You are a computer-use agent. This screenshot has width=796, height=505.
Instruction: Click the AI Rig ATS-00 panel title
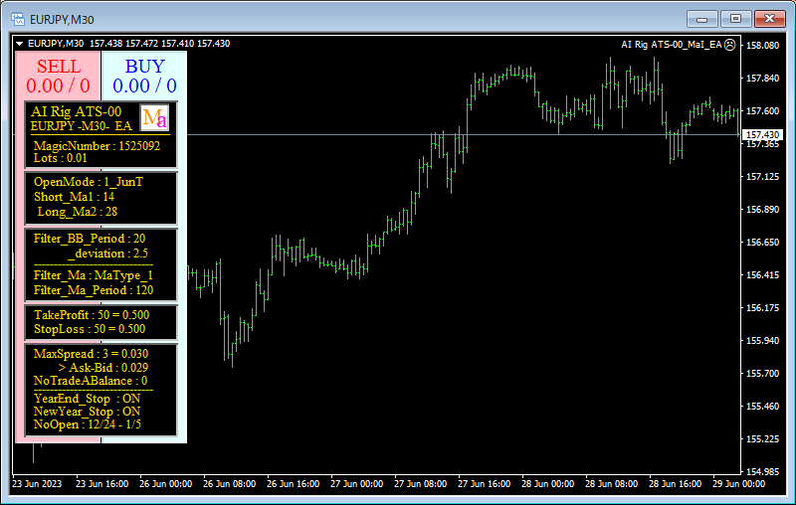click(x=77, y=111)
